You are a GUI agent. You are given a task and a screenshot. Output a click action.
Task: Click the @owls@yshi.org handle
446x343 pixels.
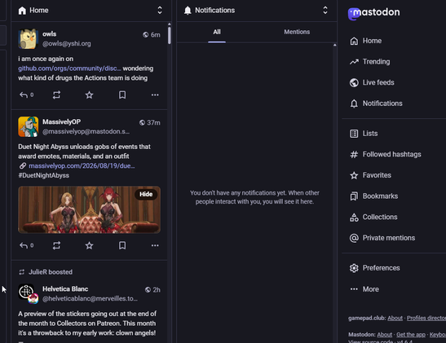point(67,43)
